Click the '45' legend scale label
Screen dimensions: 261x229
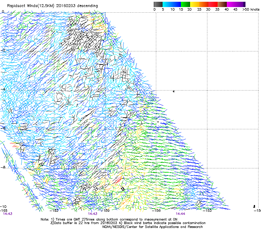click(235, 10)
